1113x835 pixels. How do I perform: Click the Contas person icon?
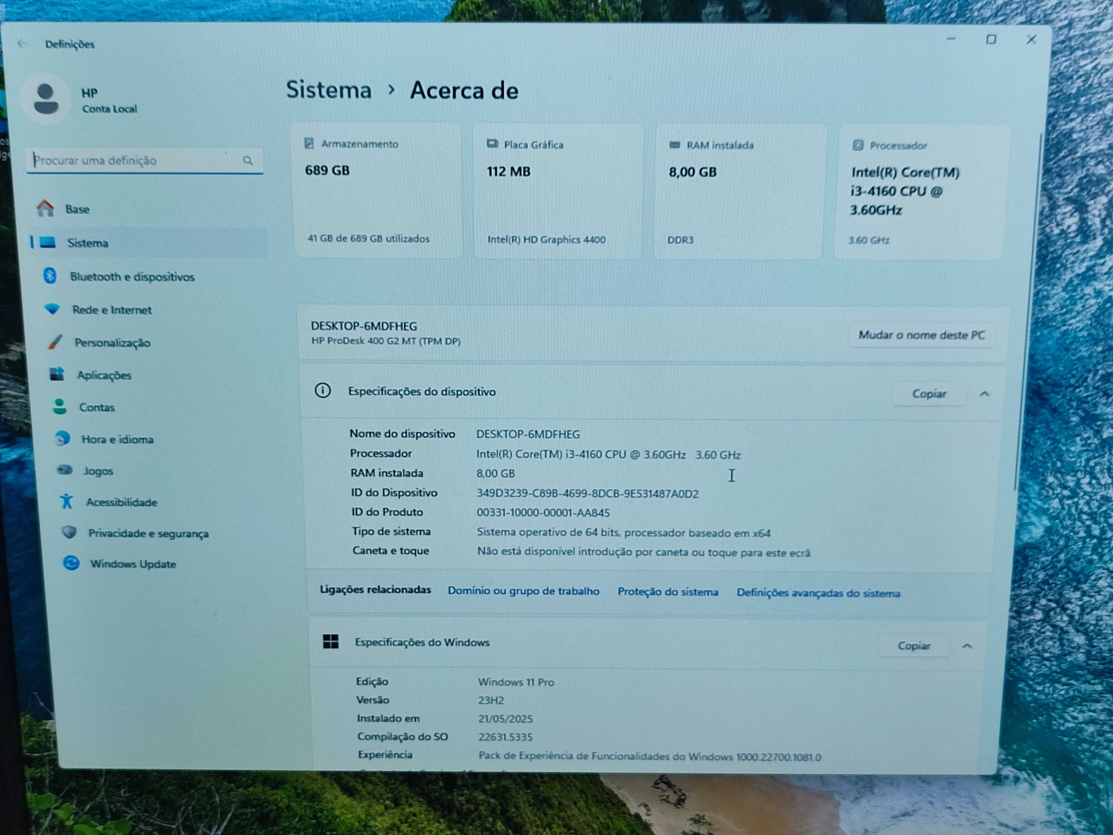60,406
